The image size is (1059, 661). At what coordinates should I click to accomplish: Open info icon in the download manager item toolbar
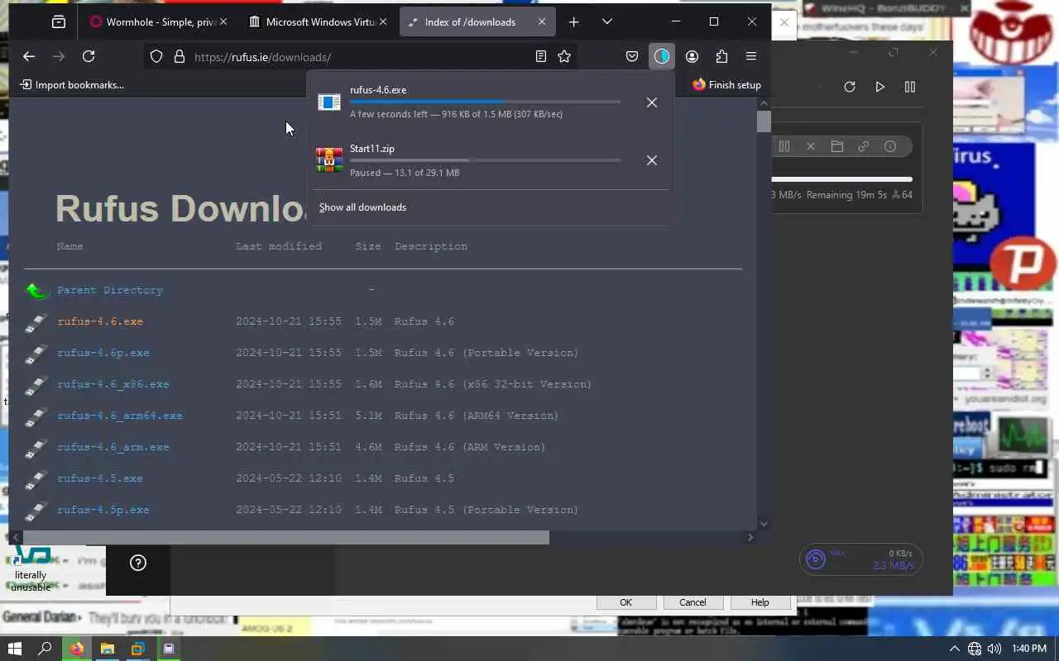[x=890, y=146]
